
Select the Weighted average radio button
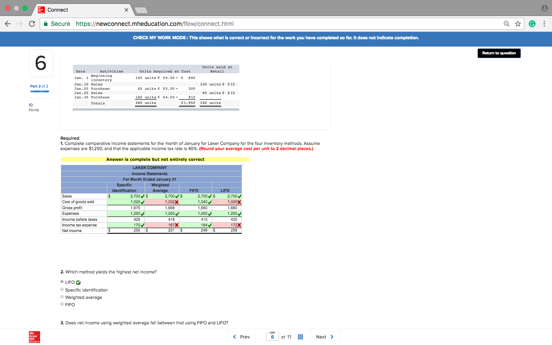coord(63,297)
